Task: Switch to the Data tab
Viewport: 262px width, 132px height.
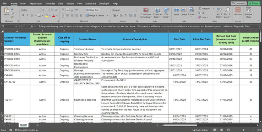Action: click(61, 3)
